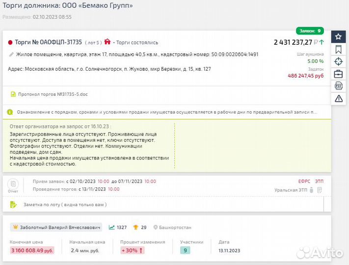Click the warning triangle icon
The image size is (349, 265).
(x=338, y=99)
